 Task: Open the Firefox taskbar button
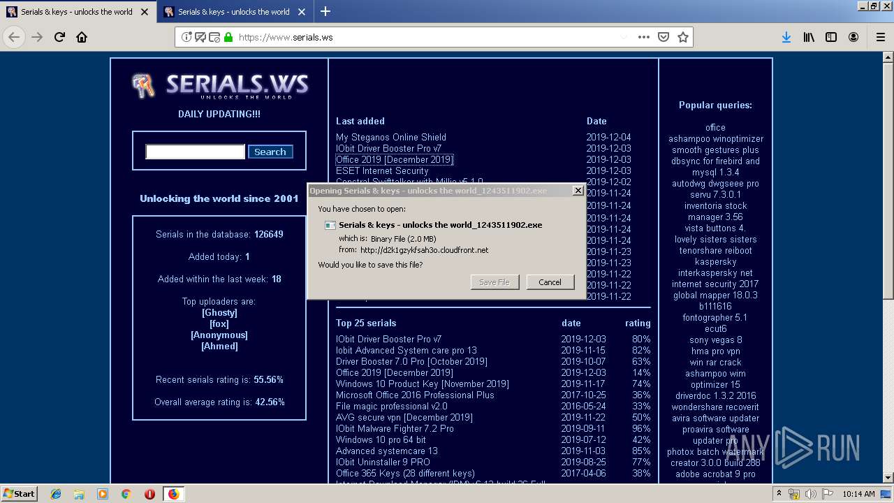pyautogui.click(x=173, y=494)
